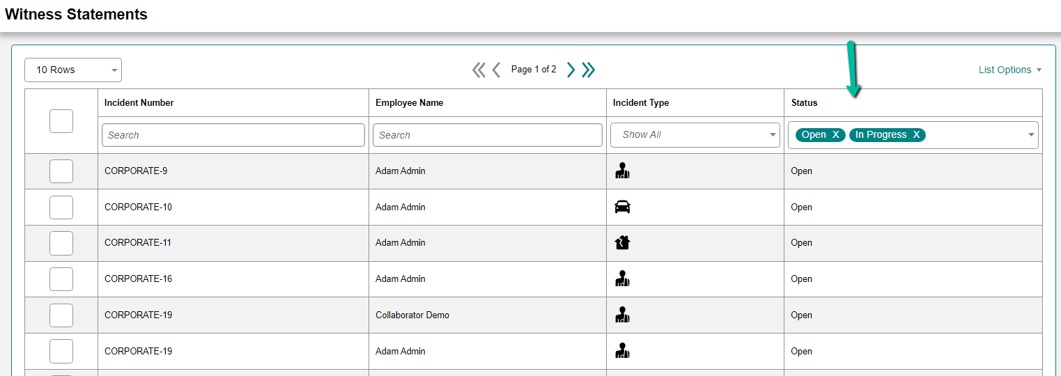
Task: Open Incident Type Show All dropdown
Action: [695, 135]
